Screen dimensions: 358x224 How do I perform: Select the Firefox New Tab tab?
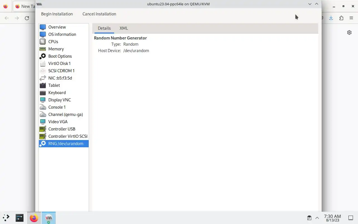[x=24, y=6]
